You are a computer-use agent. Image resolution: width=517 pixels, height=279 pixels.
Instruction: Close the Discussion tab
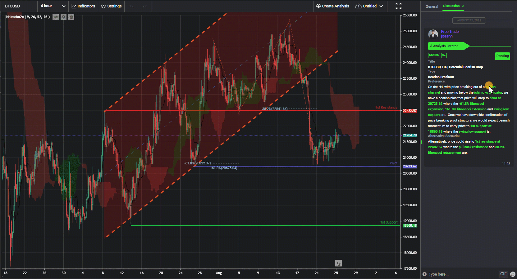click(463, 6)
